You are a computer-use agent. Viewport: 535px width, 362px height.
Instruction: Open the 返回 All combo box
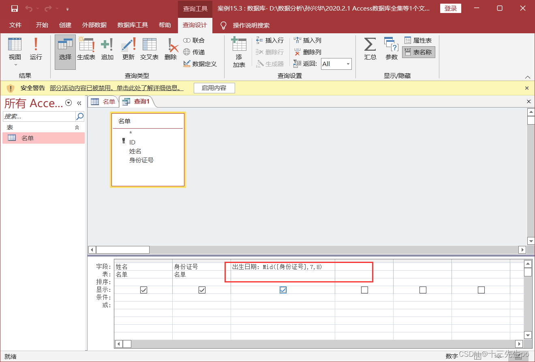pos(336,64)
